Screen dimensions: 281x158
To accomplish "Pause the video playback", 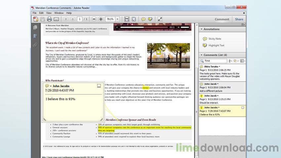I will pos(117,27).
